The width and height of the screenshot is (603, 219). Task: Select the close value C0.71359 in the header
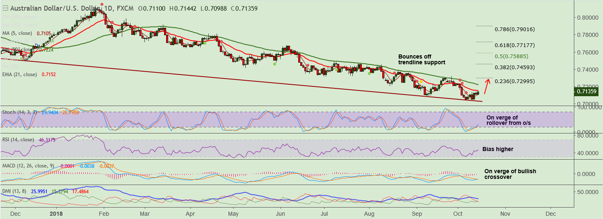click(244, 9)
